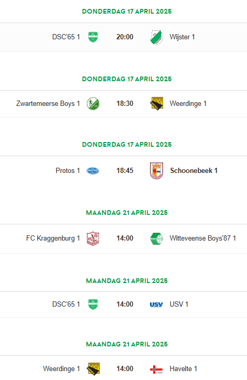Open the DSC'65 logo in USV match
247x380 pixels.
coord(93,305)
